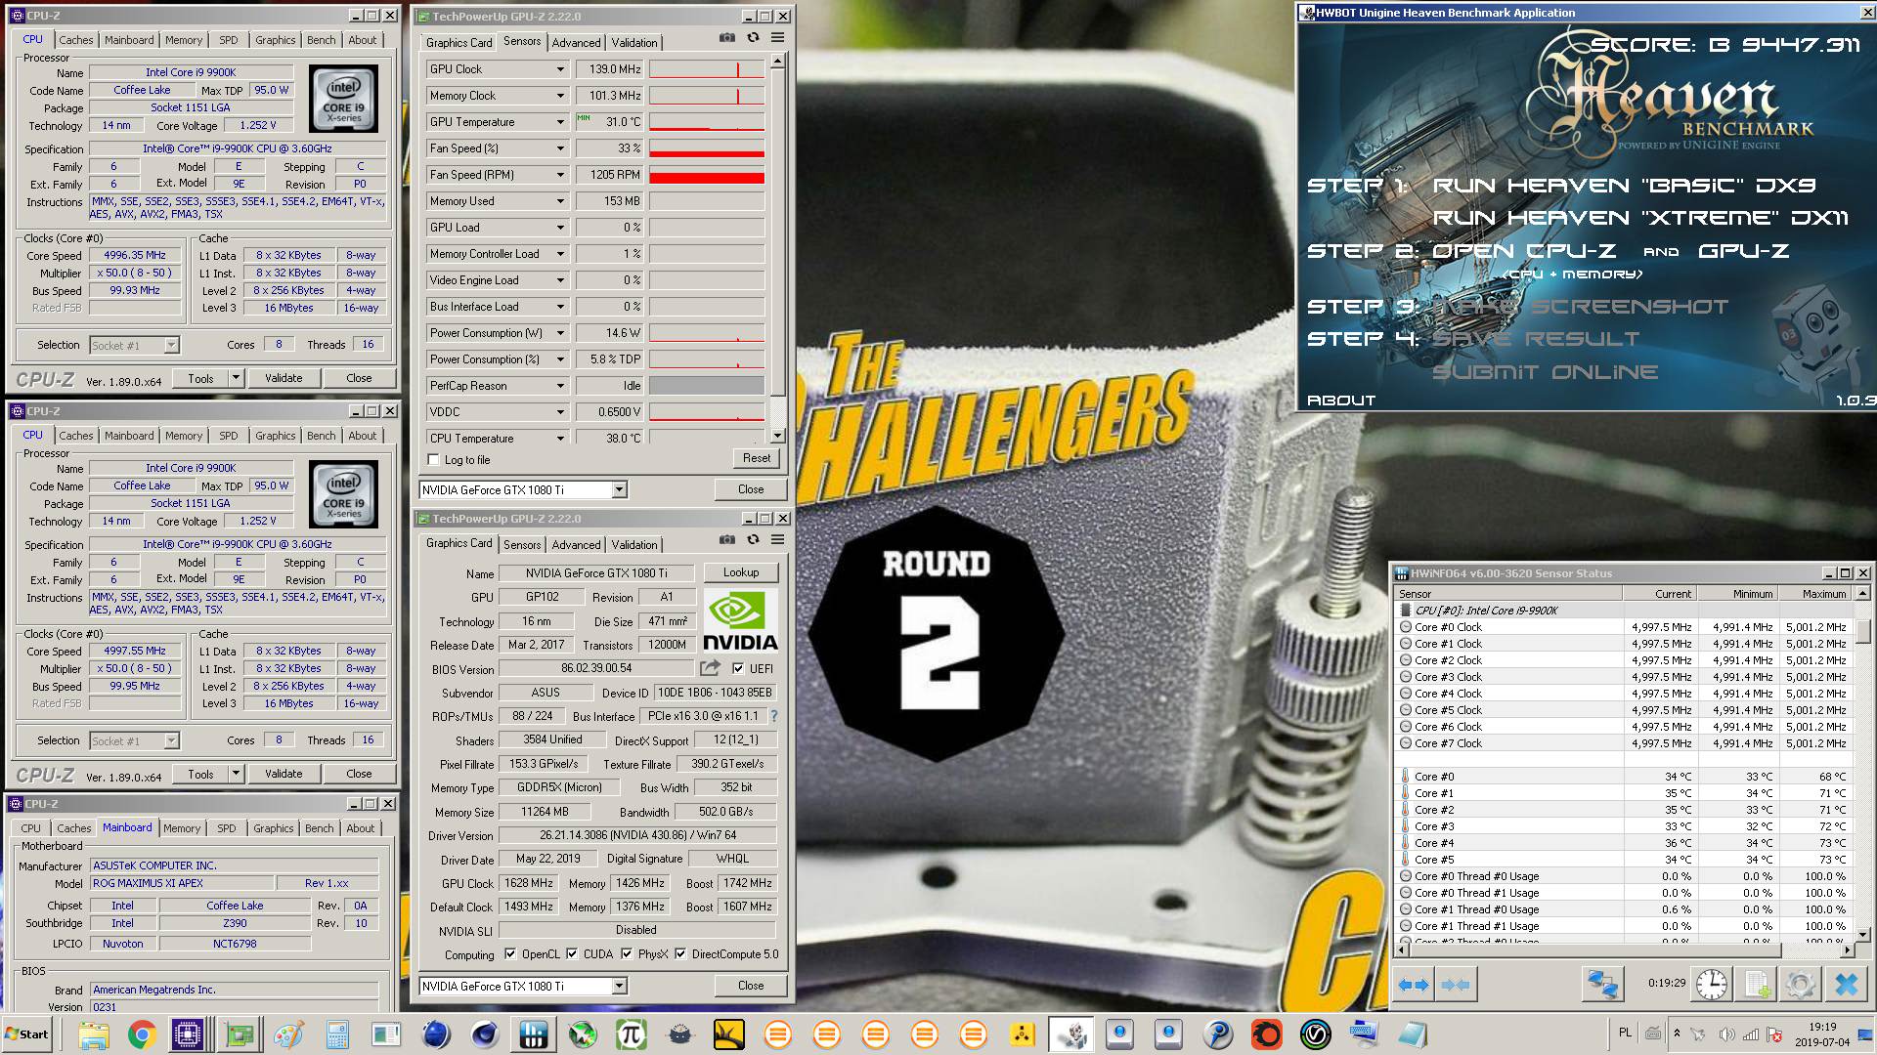
Task: Click the screenshot camera icon in GPU-Z Sensors window
Action: (x=727, y=38)
